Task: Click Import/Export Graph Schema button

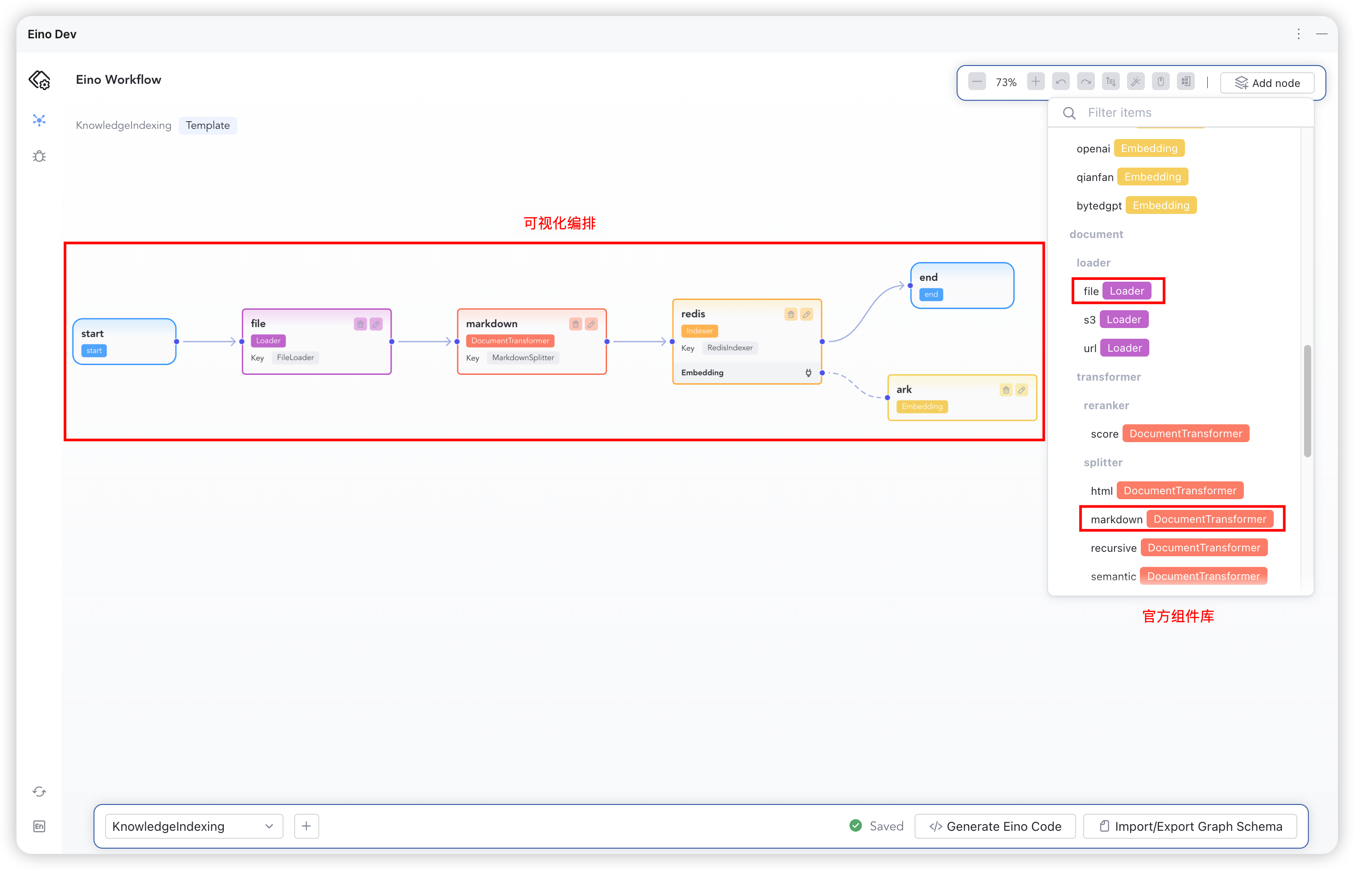Action: [x=1190, y=826]
